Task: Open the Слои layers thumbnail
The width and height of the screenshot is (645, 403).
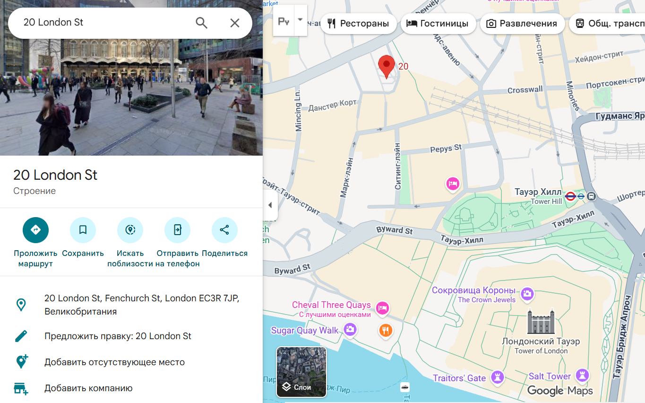Action: [301, 372]
